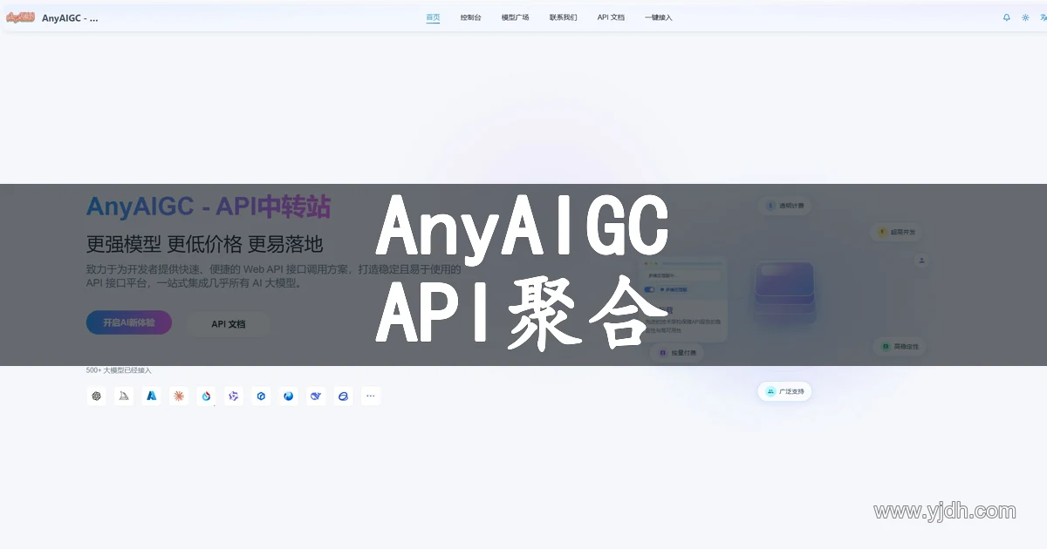The width and height of the screenshot is (1047, 549).
Task: Open the API 文档 nav item
Action: [x=611, y=17]
